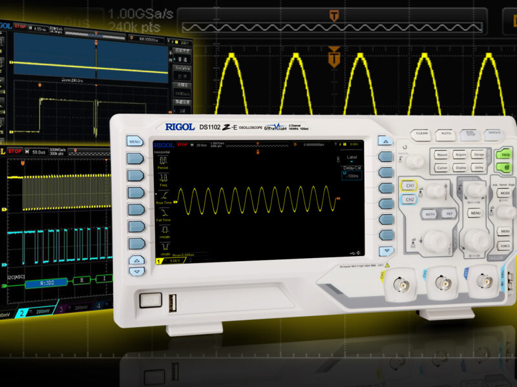517x387 pixels.
Task: Toggle channel CH1 on or off
Action: click(410, 185)
